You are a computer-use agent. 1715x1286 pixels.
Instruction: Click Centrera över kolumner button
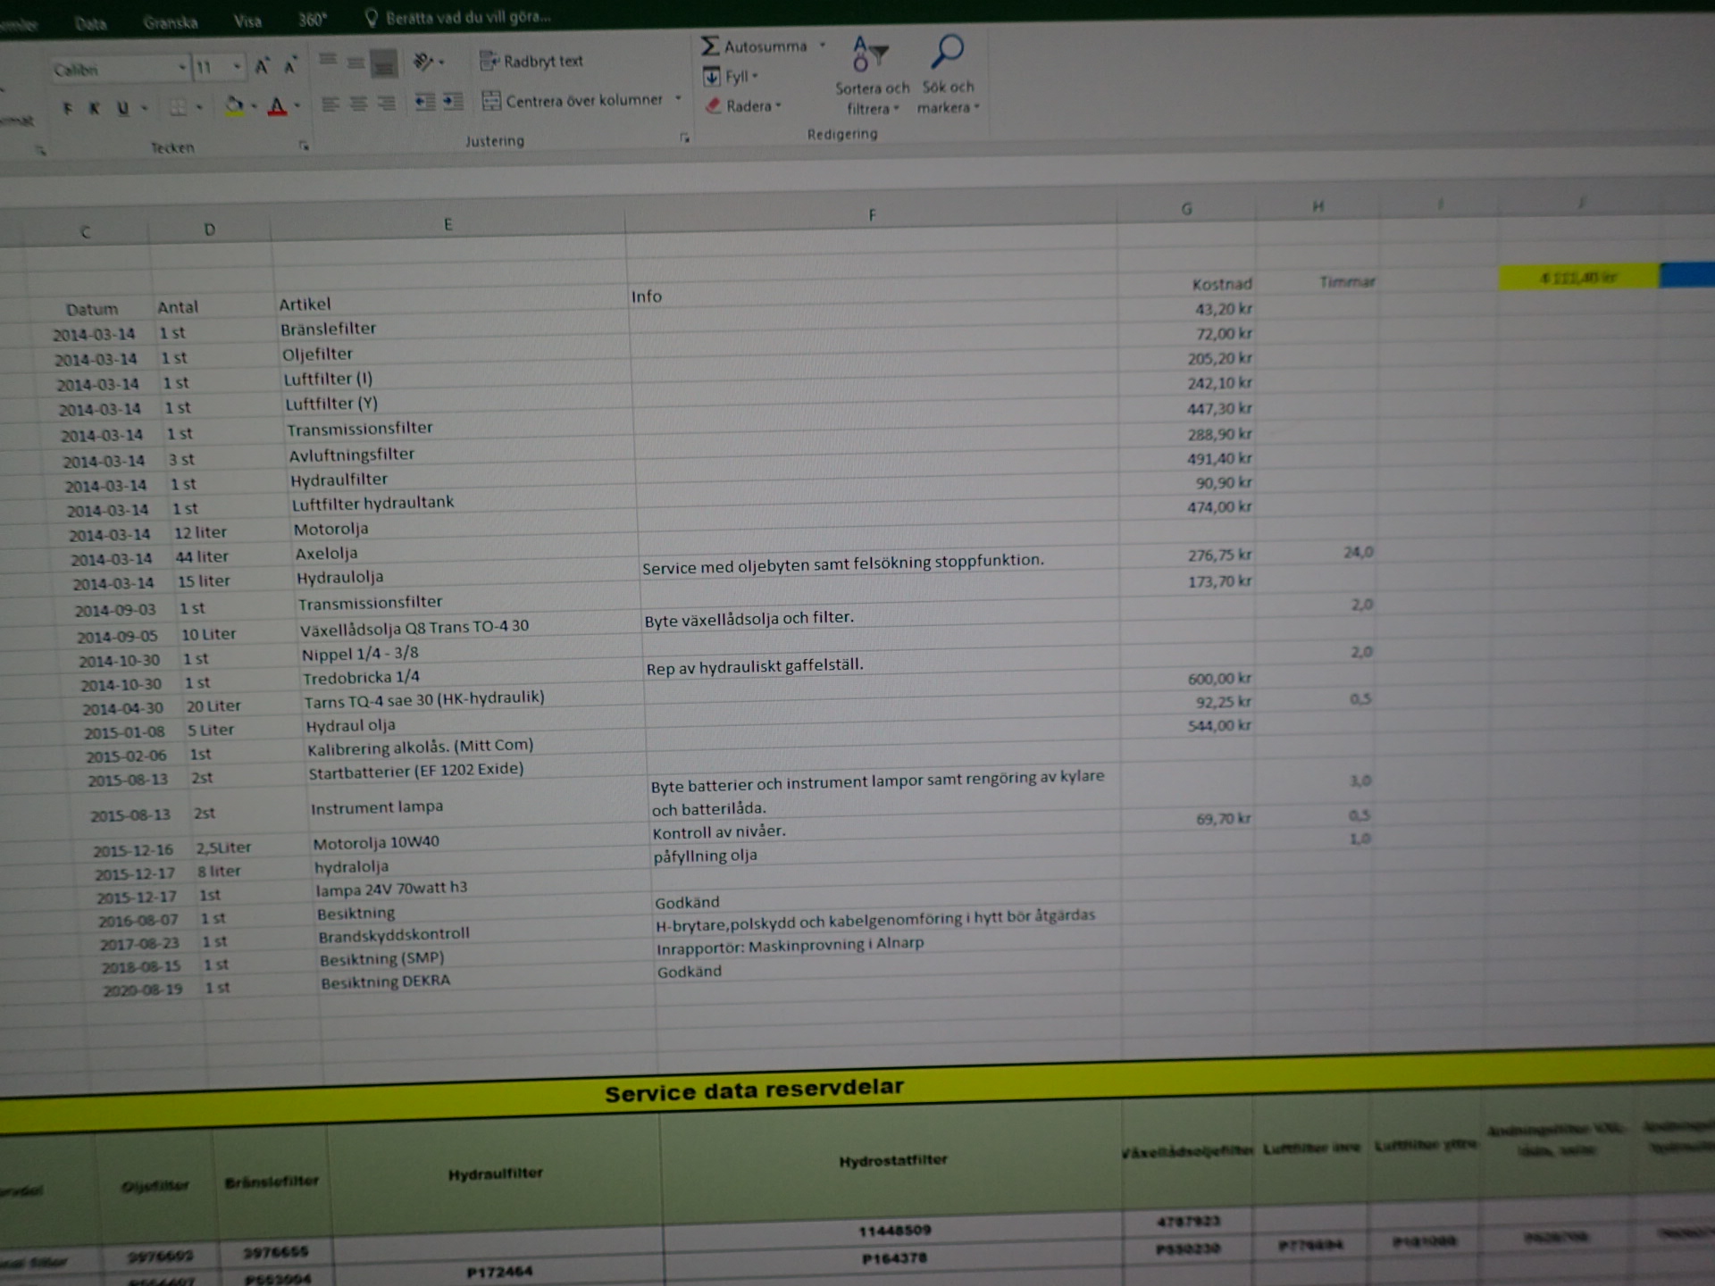tap(573, 101)
